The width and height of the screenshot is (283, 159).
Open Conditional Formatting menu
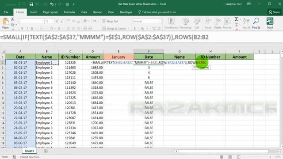pos(171,23)
